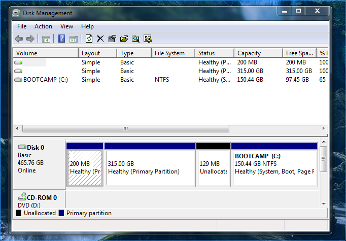Select the 200 MB hatched partition block
The height and width of the screenshot is (241, 346).
click(x=85, y=168)
